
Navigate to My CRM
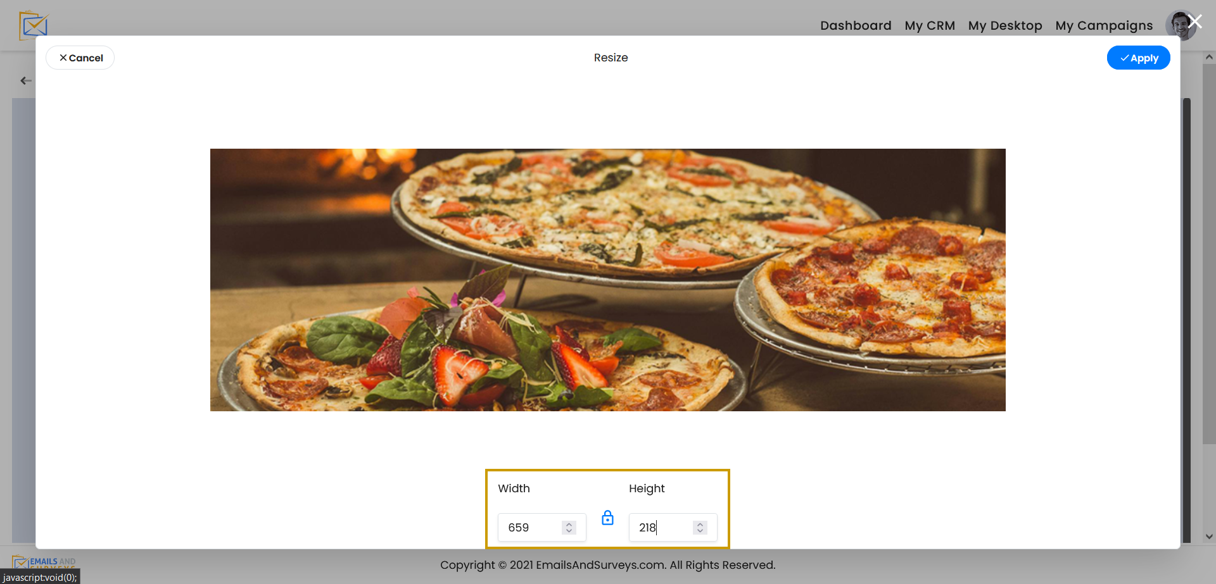click(x=929, y=25)
